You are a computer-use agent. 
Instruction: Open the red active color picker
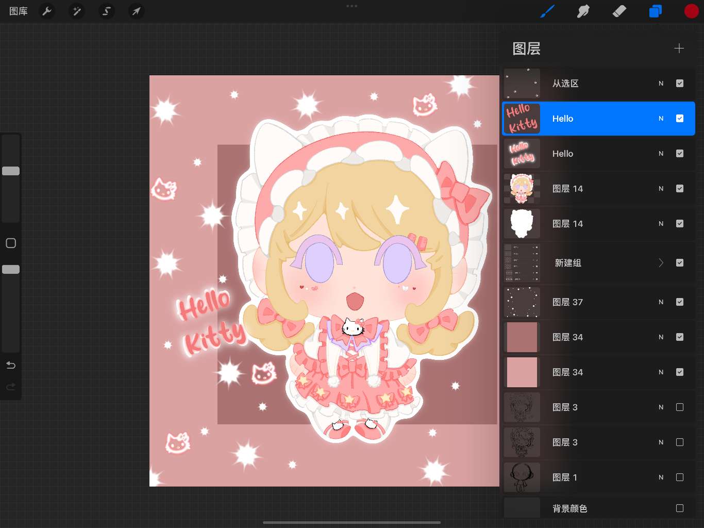tap(691, 11)
